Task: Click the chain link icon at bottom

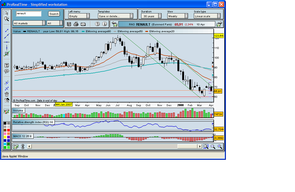Action: [23, 146]
